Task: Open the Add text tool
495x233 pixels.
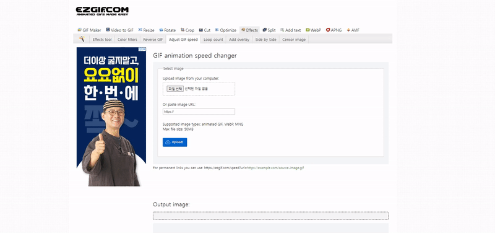Action: (290, 30)
